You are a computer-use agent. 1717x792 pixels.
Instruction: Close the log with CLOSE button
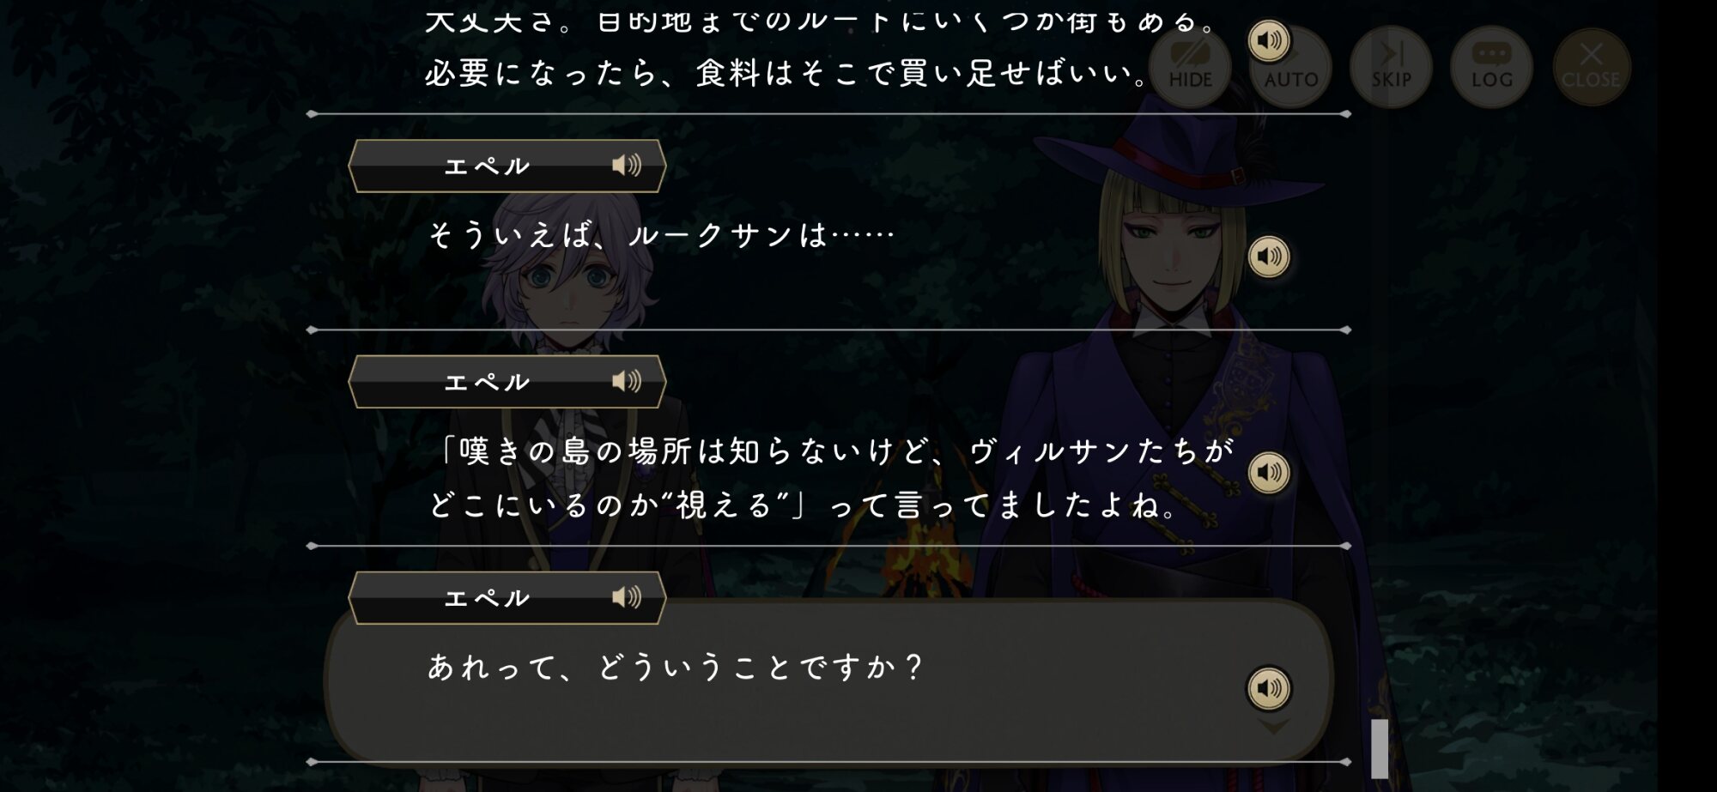(1592, 67)
